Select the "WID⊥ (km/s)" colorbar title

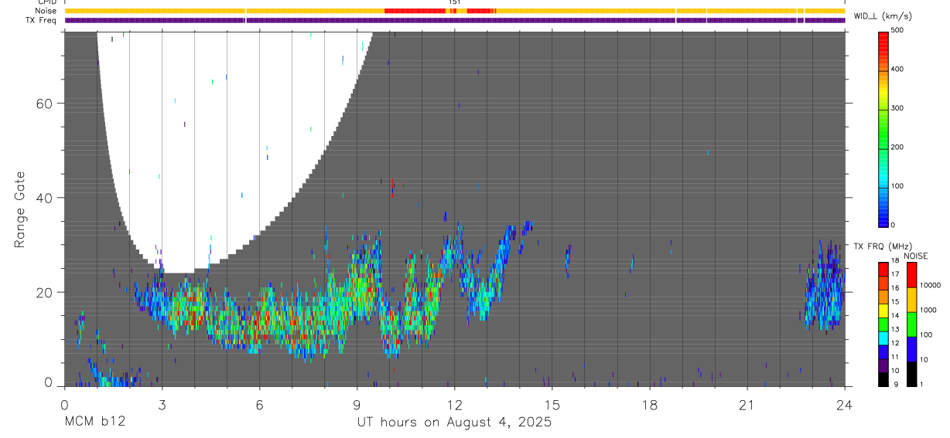point(882,16)
